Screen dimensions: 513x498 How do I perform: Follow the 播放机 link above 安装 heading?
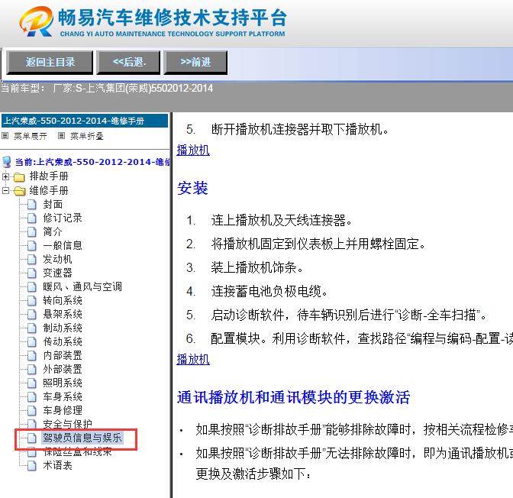click(x=193, y=150)
